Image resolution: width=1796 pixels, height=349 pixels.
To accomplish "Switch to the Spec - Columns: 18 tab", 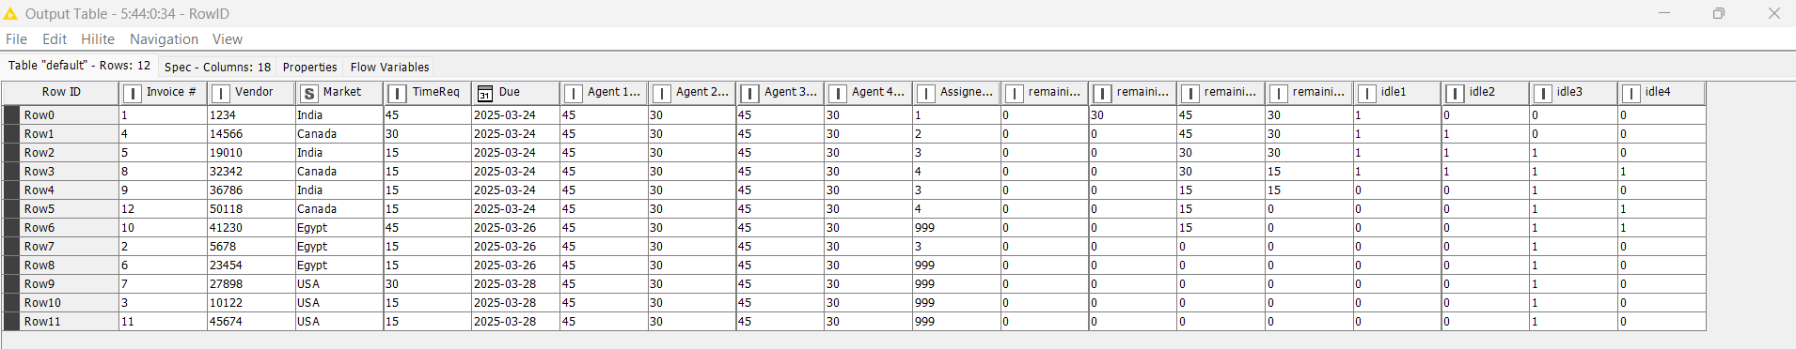I will click(x=217, y=67).
